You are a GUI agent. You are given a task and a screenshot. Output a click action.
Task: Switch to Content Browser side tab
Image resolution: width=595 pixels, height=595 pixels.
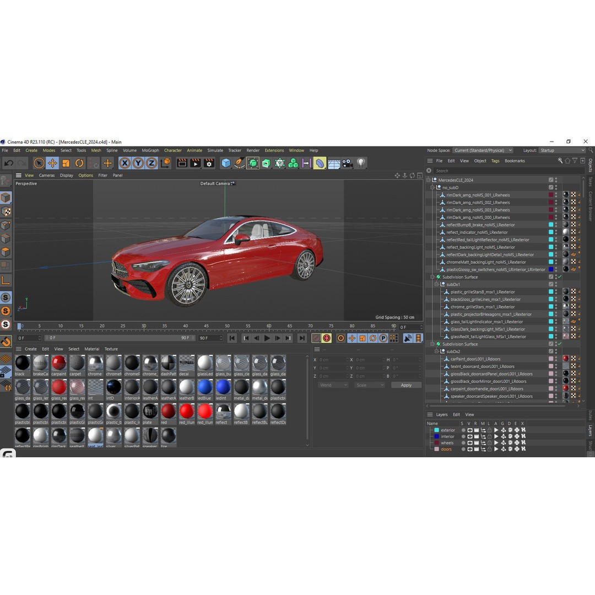click(591, 205)
